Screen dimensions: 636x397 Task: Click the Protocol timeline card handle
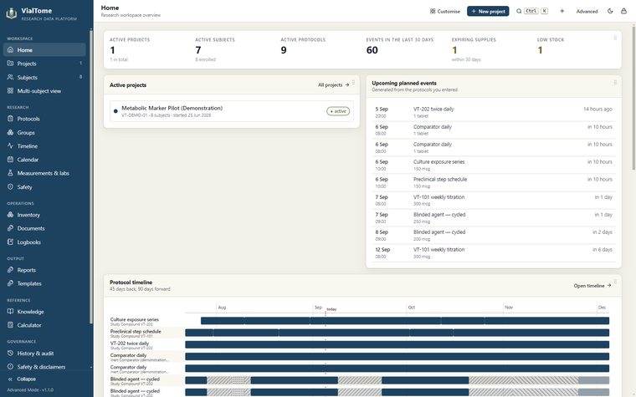pos(615,282)
